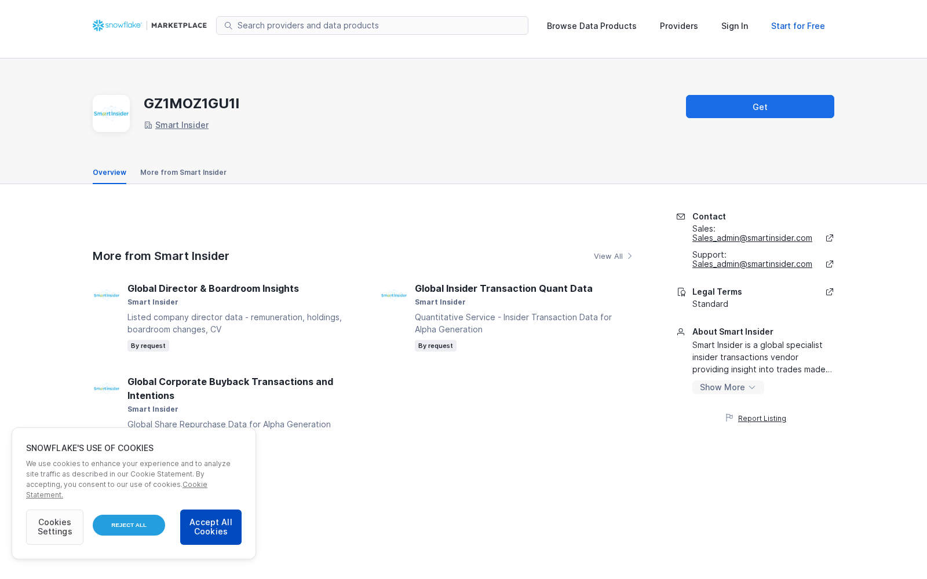927x579 pixels.
Task: Click the Accept All Cookies button
Action: [211, 527]
